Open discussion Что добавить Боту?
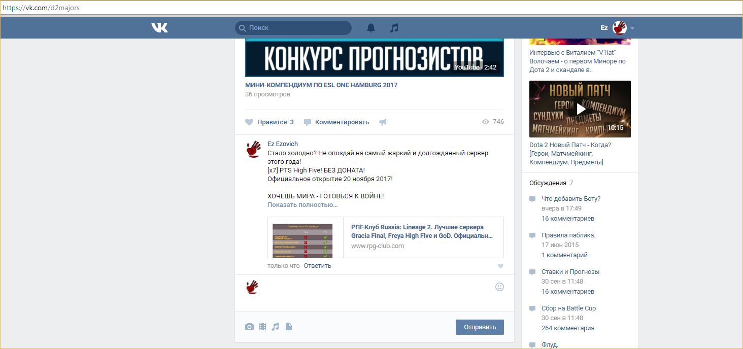The image size is (743, 349). [571, 199]
